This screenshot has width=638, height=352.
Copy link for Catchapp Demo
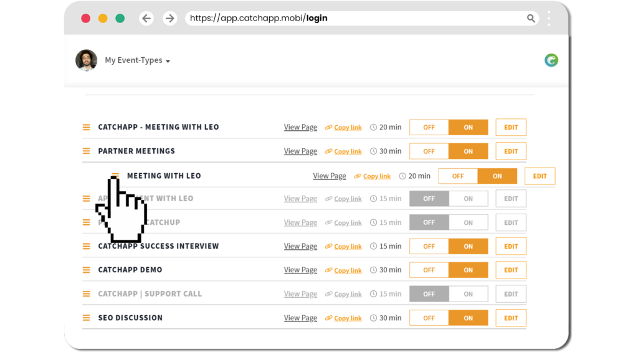pos(348,270)
